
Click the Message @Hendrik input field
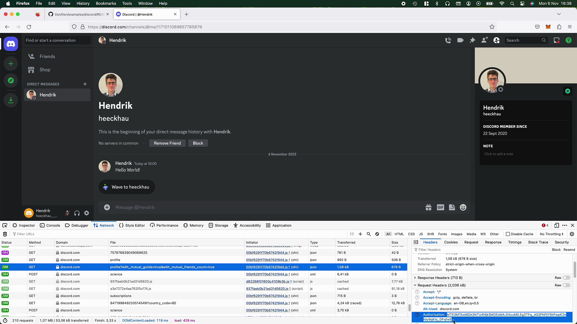[x=210, y=207]
